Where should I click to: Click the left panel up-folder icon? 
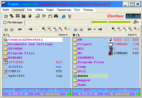click(x=6, y=29)
